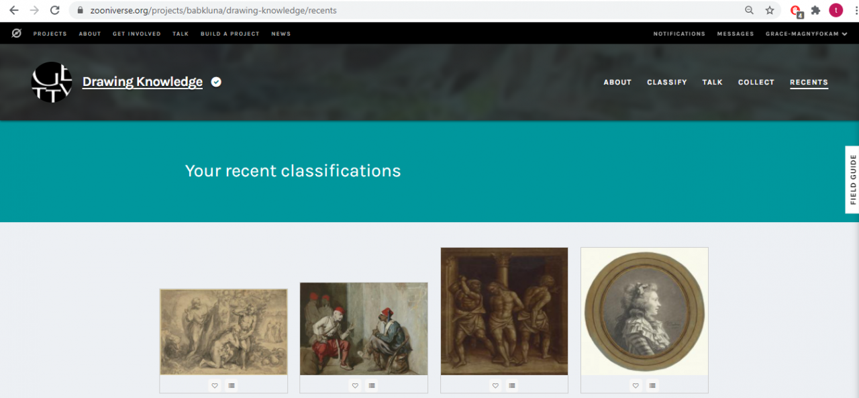Go to the Drawing Knowledge title link
The width and height of the screenshot is (859, 398).
point(142,82)
